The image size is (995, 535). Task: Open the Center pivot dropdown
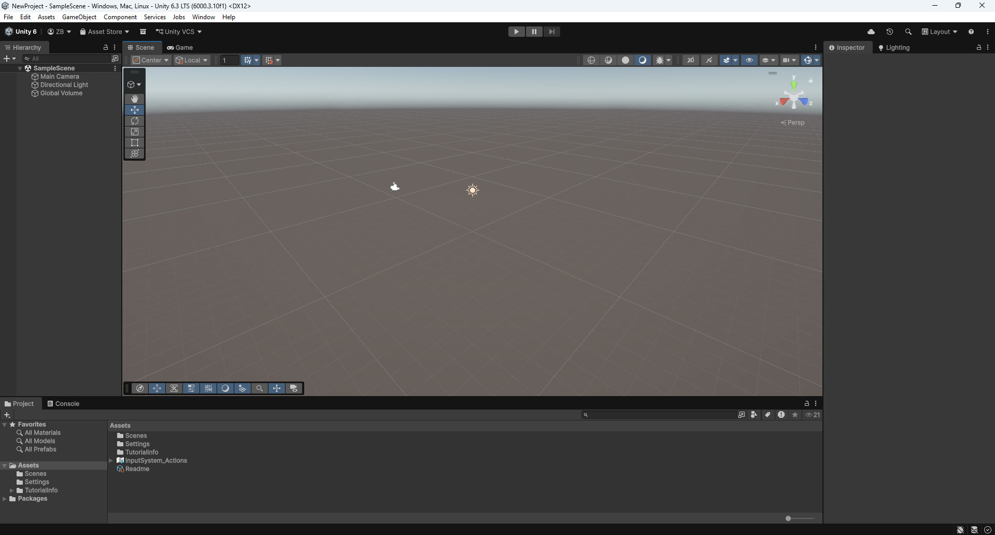coord(150,60)
